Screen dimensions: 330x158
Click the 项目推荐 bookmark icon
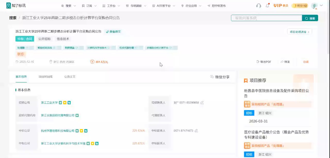(x=246, y=81)
